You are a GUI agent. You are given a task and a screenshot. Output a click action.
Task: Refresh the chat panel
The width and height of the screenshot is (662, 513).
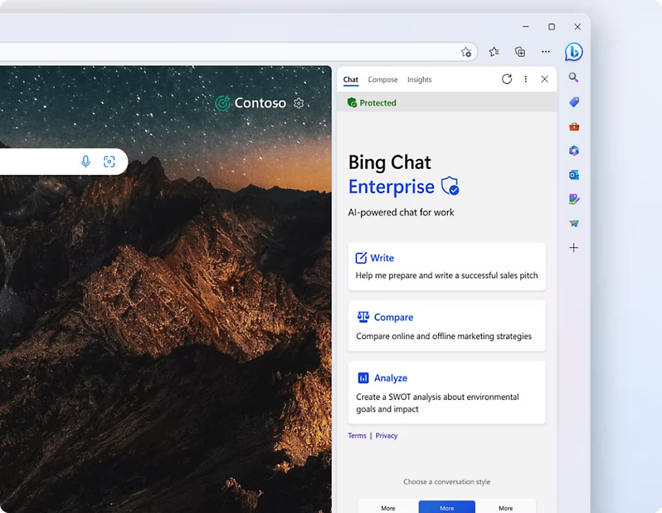point(507,79)
